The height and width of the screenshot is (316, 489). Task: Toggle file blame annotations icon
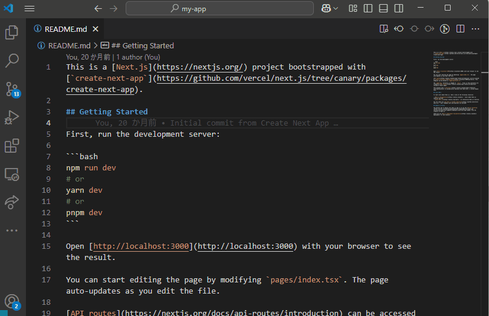414,29
